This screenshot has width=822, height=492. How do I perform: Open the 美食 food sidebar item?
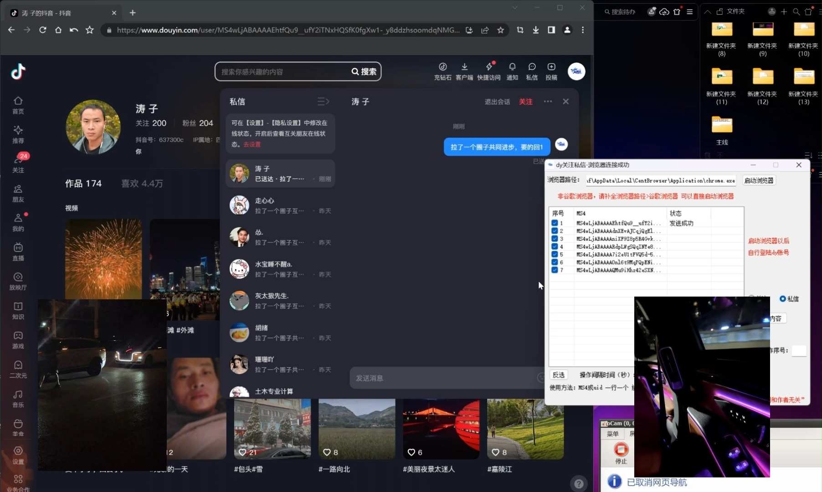pos(18,428)
